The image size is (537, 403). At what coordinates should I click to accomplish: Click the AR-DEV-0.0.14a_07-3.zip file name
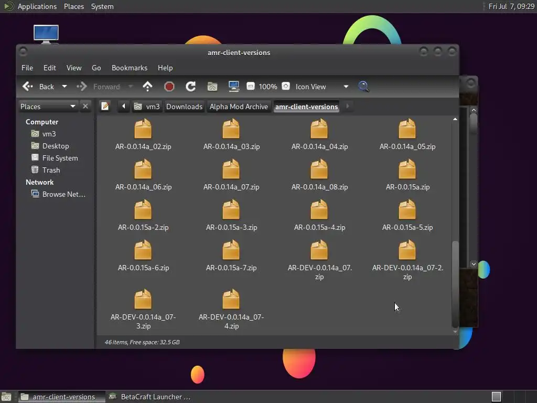(x=143, y=322)
